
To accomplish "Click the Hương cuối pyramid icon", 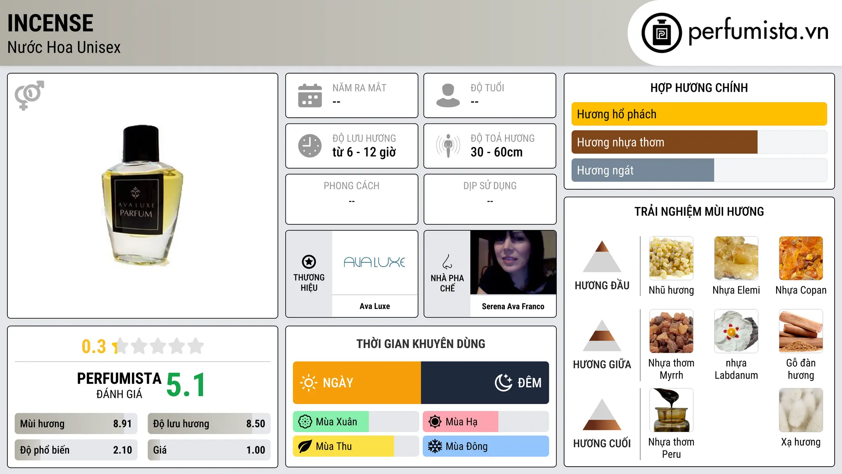I will tap(602, 414).
